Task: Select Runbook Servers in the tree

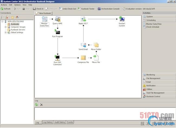Action: [x=18, y=30]
